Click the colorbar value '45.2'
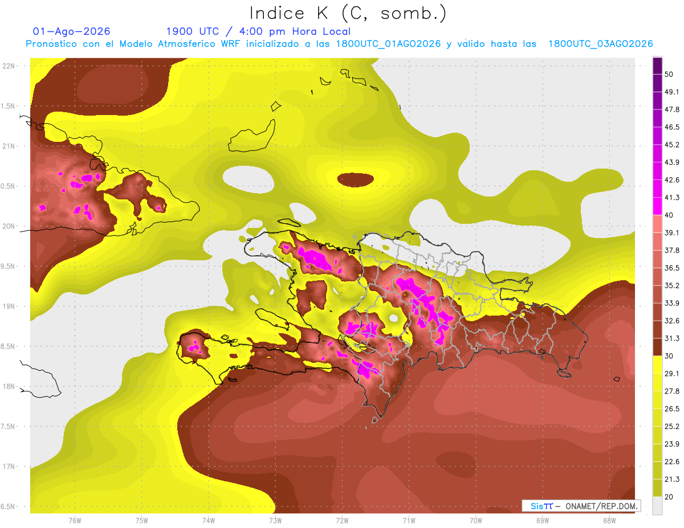 pos(672,145)
